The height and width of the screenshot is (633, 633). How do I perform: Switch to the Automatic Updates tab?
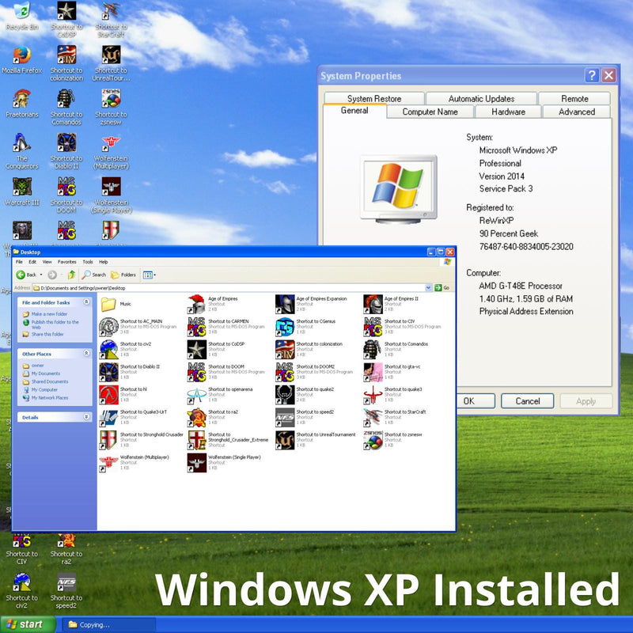click(481, 98)
